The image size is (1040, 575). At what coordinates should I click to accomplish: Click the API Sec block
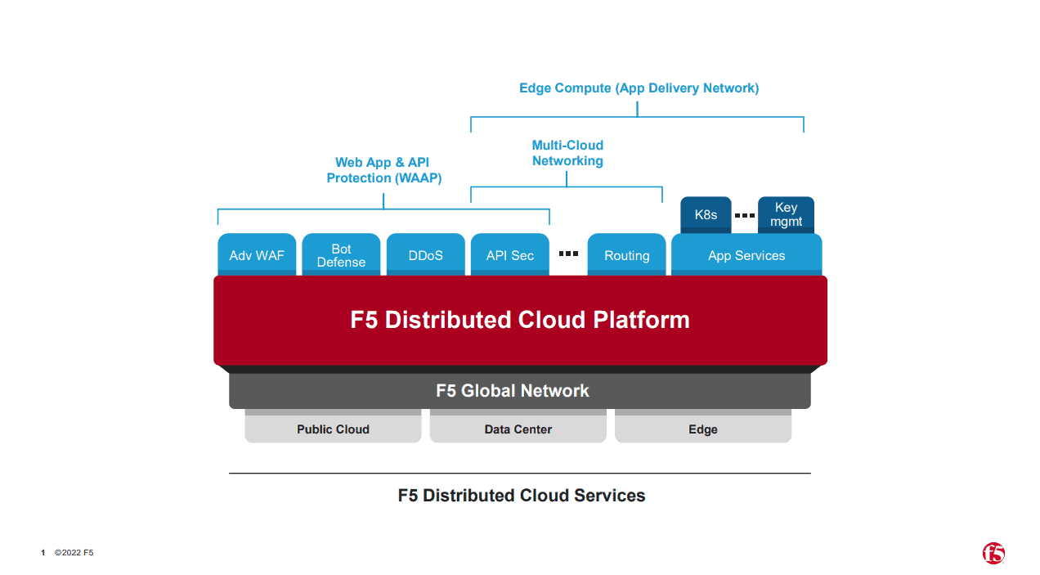(509, 255)
